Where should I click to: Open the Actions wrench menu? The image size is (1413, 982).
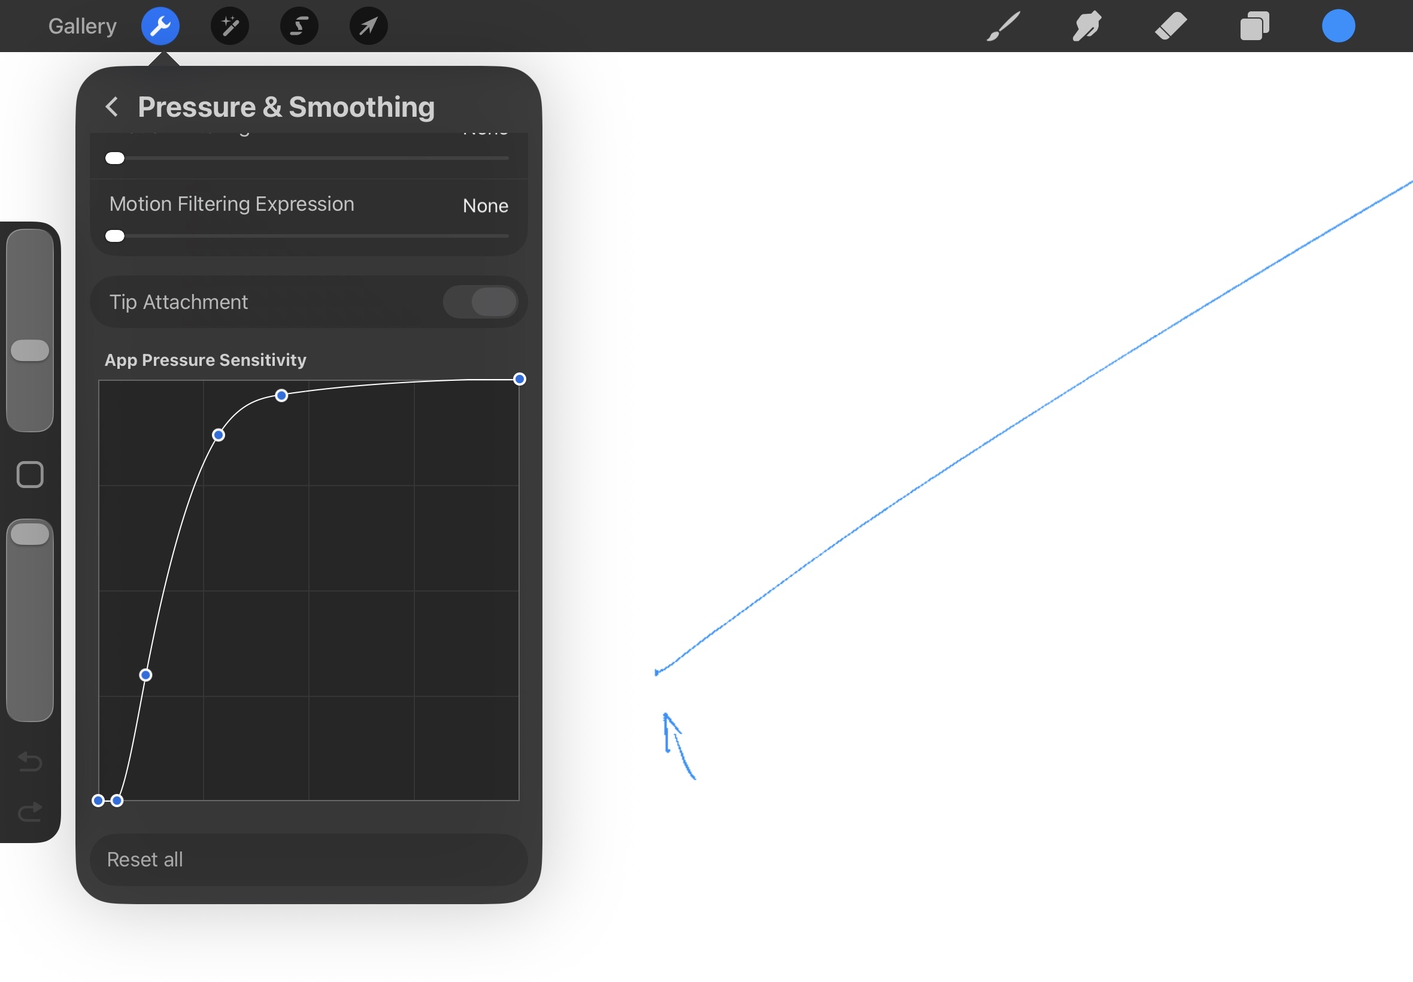160,26
